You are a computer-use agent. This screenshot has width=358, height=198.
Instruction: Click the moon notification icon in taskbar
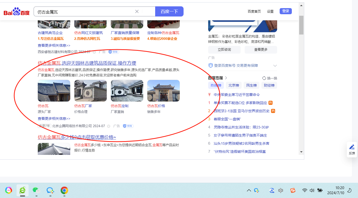[x=349, y=190]
